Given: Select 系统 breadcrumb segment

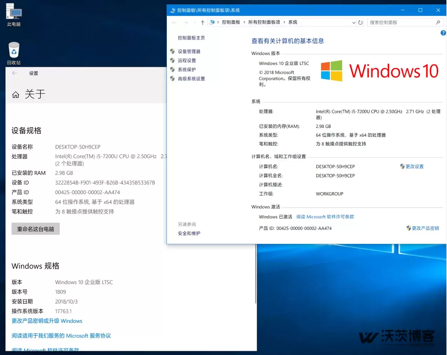Looking at the screenshot, I should coord(293,22).
